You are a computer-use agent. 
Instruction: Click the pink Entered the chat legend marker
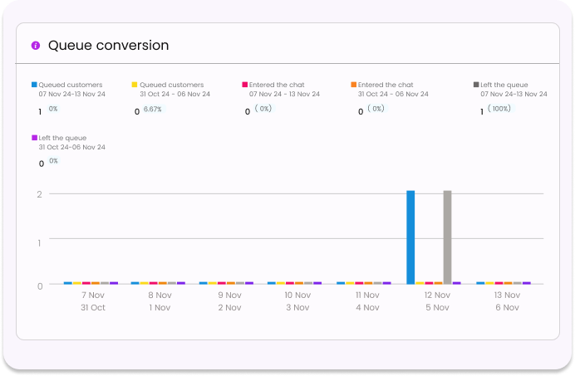pos(245,85)
